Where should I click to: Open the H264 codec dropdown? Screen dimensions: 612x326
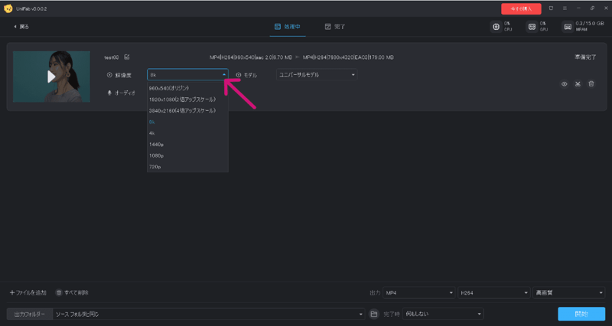click(x=494, y=292)
